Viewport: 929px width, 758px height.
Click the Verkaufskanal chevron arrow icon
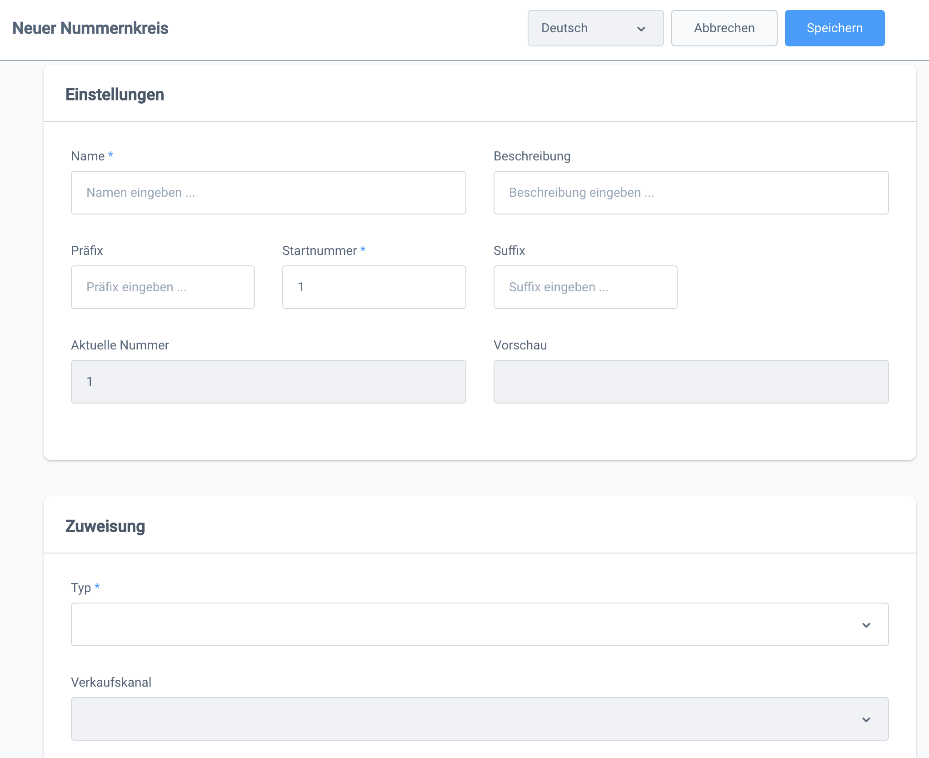(x=866, y=720)
